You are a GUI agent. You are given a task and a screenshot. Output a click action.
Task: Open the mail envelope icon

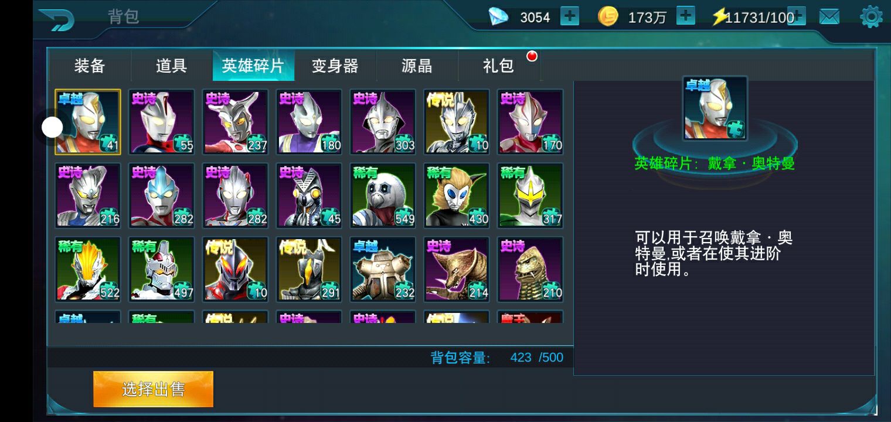pyautogui.click(x=829, y=17)
